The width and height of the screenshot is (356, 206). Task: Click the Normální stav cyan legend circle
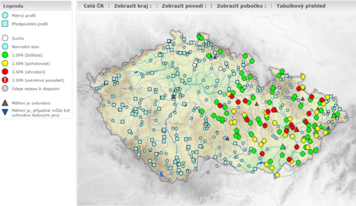(5, 47)
